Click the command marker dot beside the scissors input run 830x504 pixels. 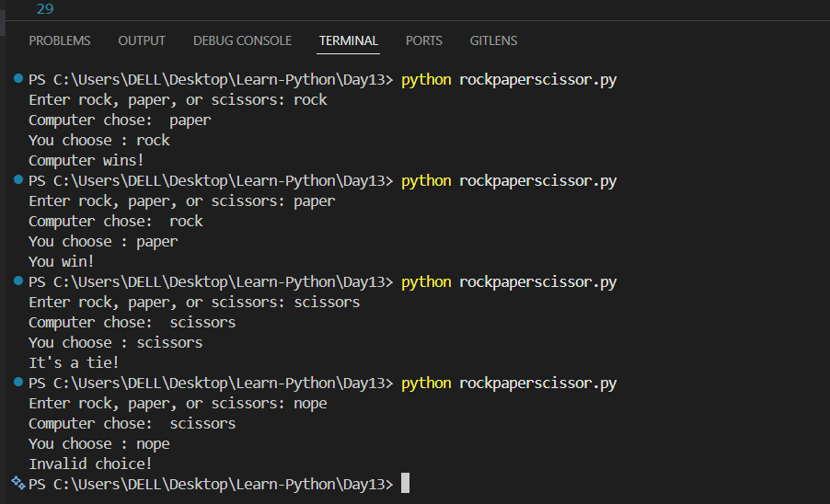(x=18, y=281)
